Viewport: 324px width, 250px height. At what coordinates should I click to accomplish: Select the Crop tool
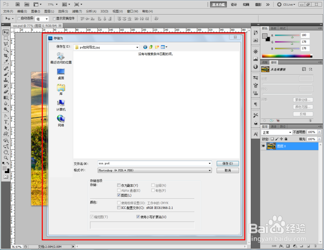pos(6,56)
